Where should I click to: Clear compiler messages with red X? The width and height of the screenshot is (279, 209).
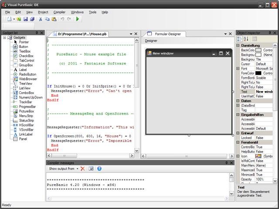tap(82, 169)
